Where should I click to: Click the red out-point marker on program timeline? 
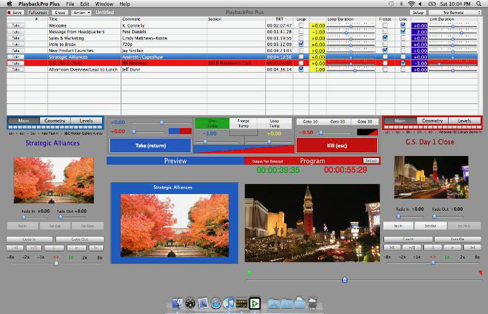click(x=480, y=272)
